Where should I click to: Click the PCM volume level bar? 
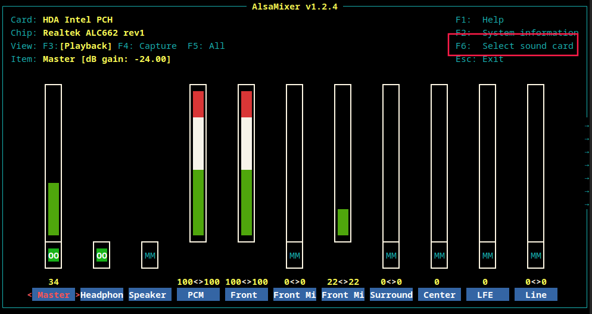click(198, 163)
